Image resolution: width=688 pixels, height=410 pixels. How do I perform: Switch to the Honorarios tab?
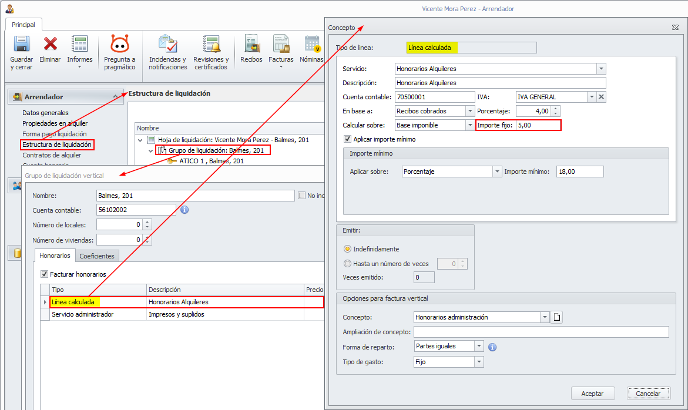(x=55, y=255)
